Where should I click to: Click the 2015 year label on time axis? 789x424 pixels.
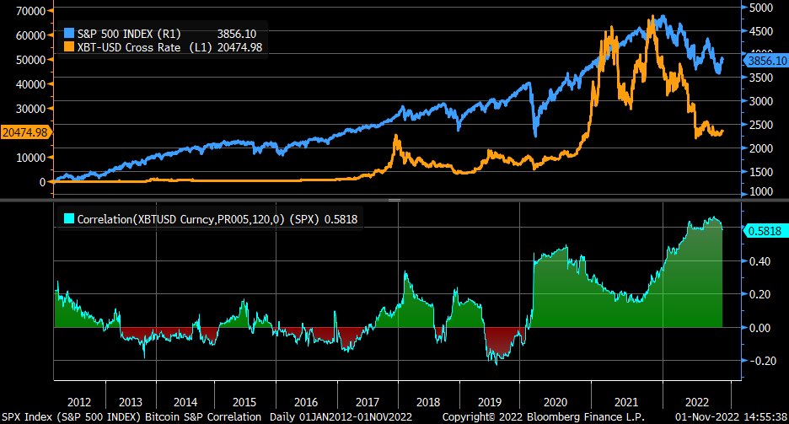click(x=244, y=402)
